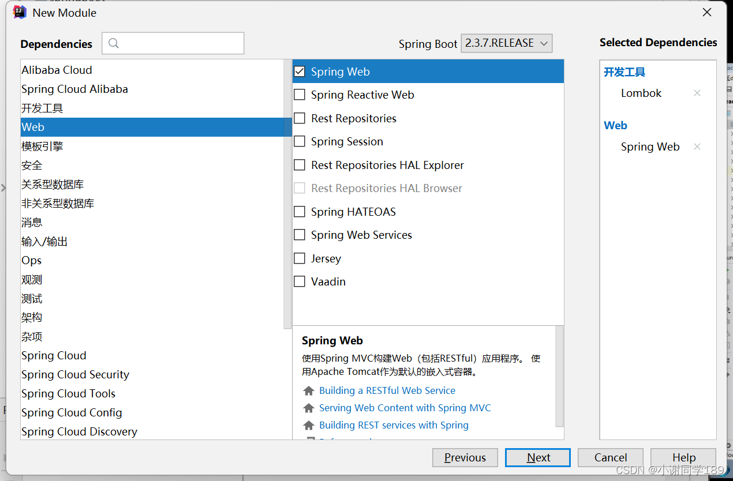
Task: Open the Spring Cloud Security category
Action: tap(152, 374)
